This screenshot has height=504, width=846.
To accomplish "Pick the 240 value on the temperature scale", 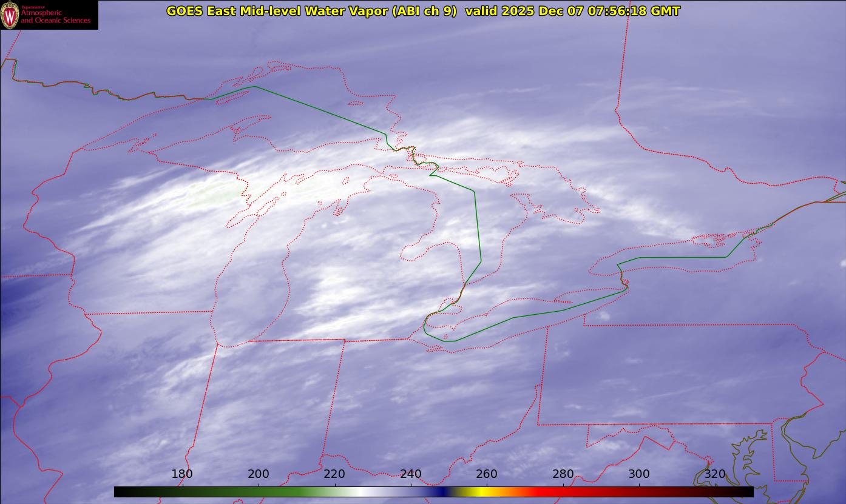I will (411, 474).
